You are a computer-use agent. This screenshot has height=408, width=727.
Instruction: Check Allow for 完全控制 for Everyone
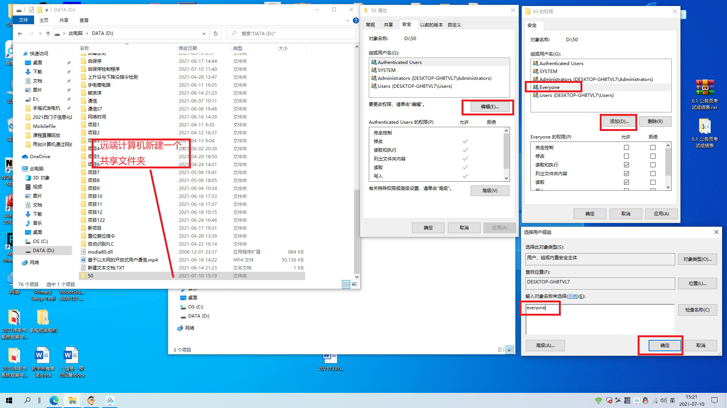pos(626,148)
